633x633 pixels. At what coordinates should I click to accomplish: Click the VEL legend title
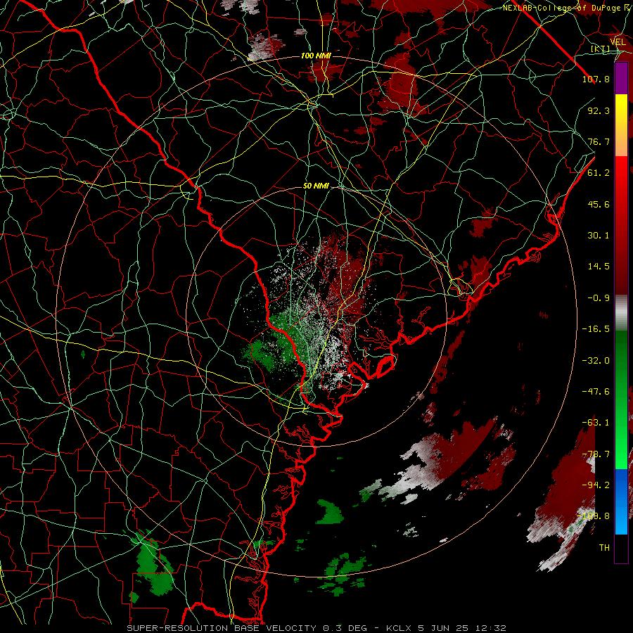click(618, 42)
